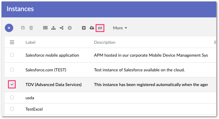Click the cloud upload icon

[x=92, y=28]
